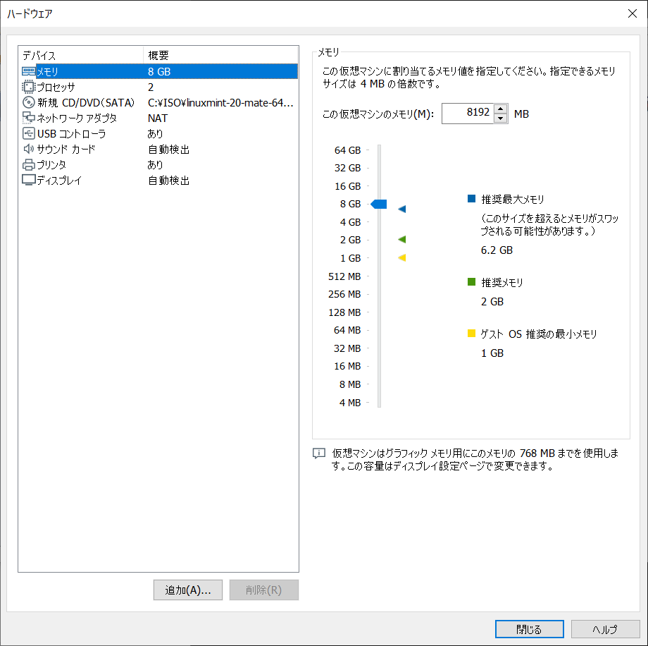Click the memory chip icon beside メモリ
Viewport: 648px width, 646px height.
click(x=28, y=71)
